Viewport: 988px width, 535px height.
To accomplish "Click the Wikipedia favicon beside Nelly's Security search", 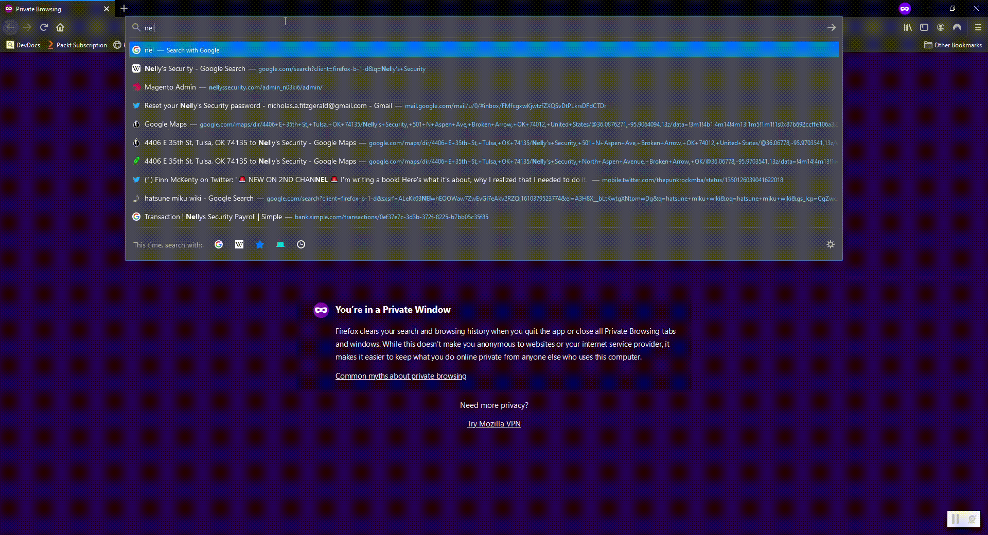I will [x=136, y=68].
